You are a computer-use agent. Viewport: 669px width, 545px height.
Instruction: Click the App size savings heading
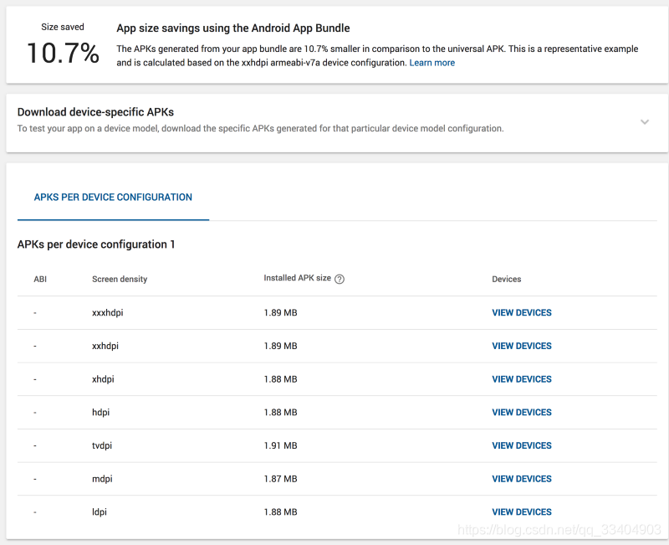[233, 28]
